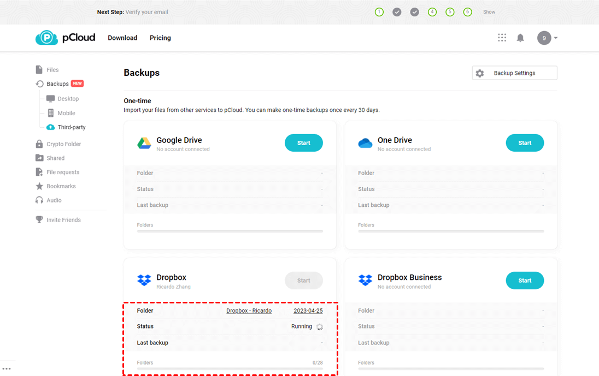599x376 pixels.
Task: Open the notifications bell
Action: coord(520,38)
